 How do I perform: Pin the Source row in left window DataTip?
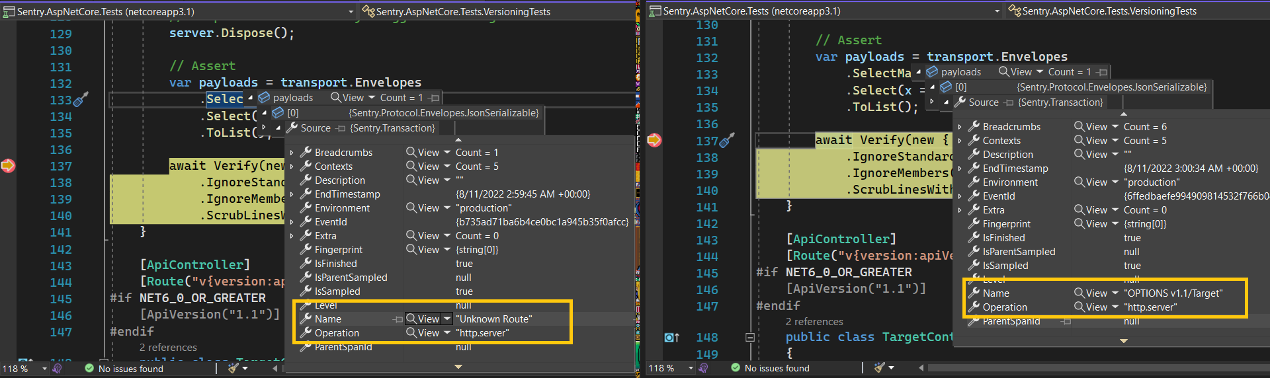pyautogui.click(x=340, y=128)
